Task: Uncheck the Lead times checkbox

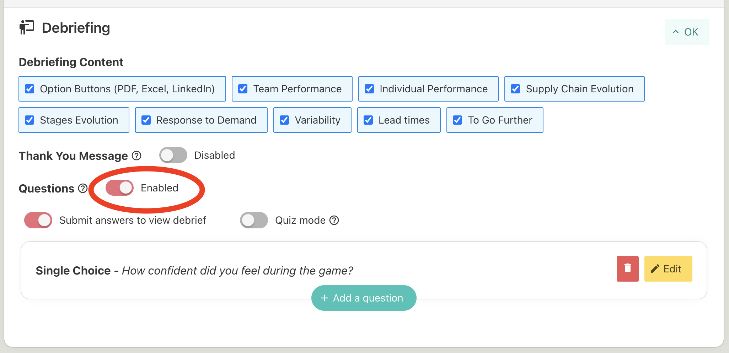Action: tap(369, 120)
